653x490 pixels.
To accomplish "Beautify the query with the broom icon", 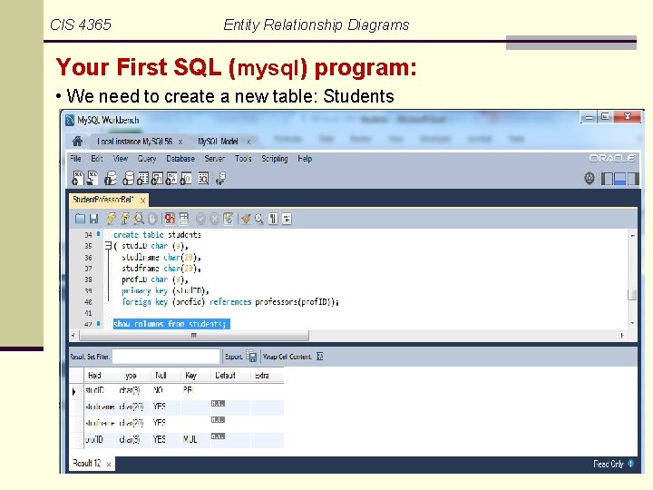I will 246,219.
